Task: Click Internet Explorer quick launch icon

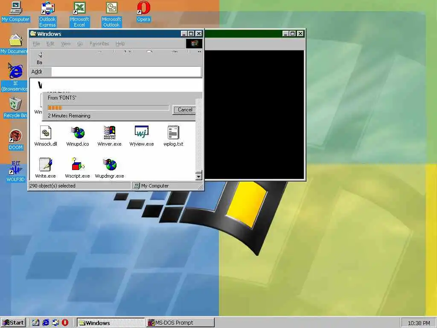Action: 46,323
